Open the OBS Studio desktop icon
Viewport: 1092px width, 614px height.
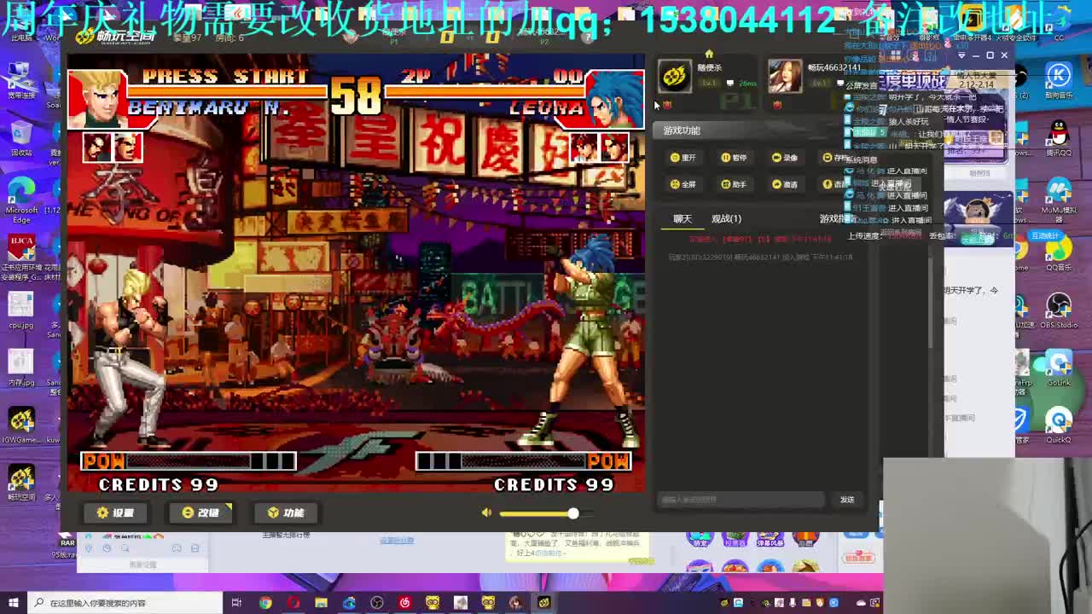pos(1059,310)
